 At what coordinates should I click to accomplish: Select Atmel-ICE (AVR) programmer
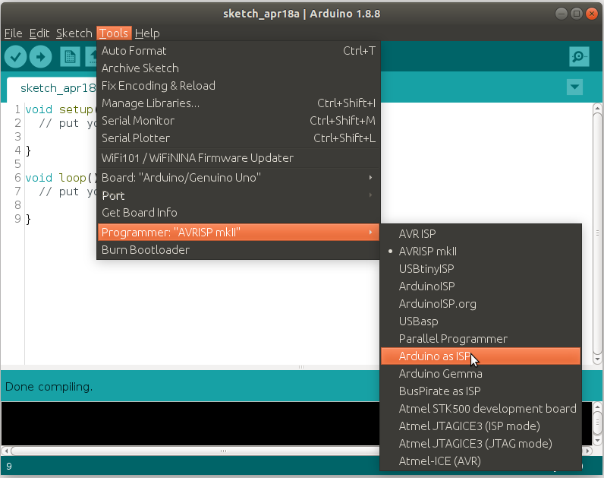(481, 461)
